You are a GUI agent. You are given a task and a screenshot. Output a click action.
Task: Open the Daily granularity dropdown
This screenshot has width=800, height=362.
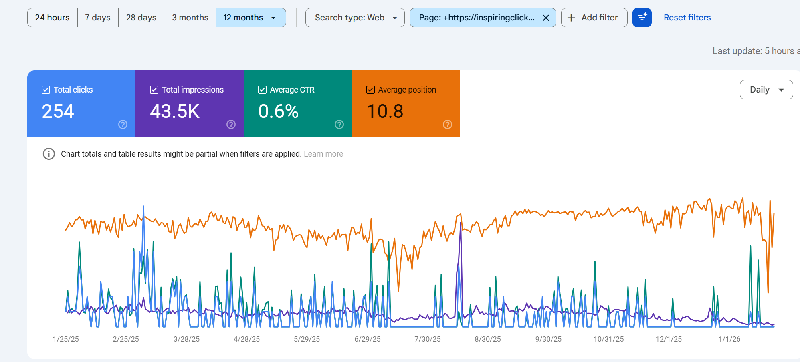766,90
